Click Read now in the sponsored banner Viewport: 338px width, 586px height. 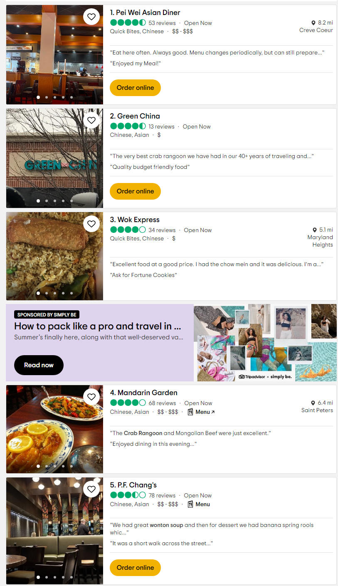(39, 365)
